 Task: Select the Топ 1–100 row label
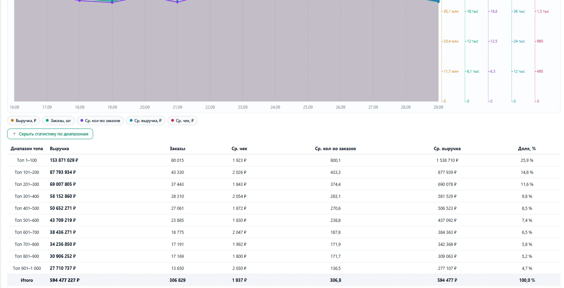(27, 160)
